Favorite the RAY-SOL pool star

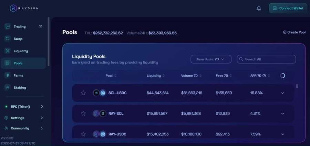tap(83, 114)
